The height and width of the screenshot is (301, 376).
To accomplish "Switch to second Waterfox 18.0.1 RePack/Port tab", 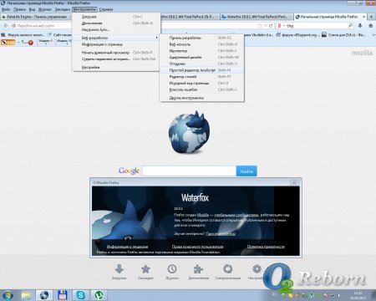I will pyautogui.click(x=257, y=17).
